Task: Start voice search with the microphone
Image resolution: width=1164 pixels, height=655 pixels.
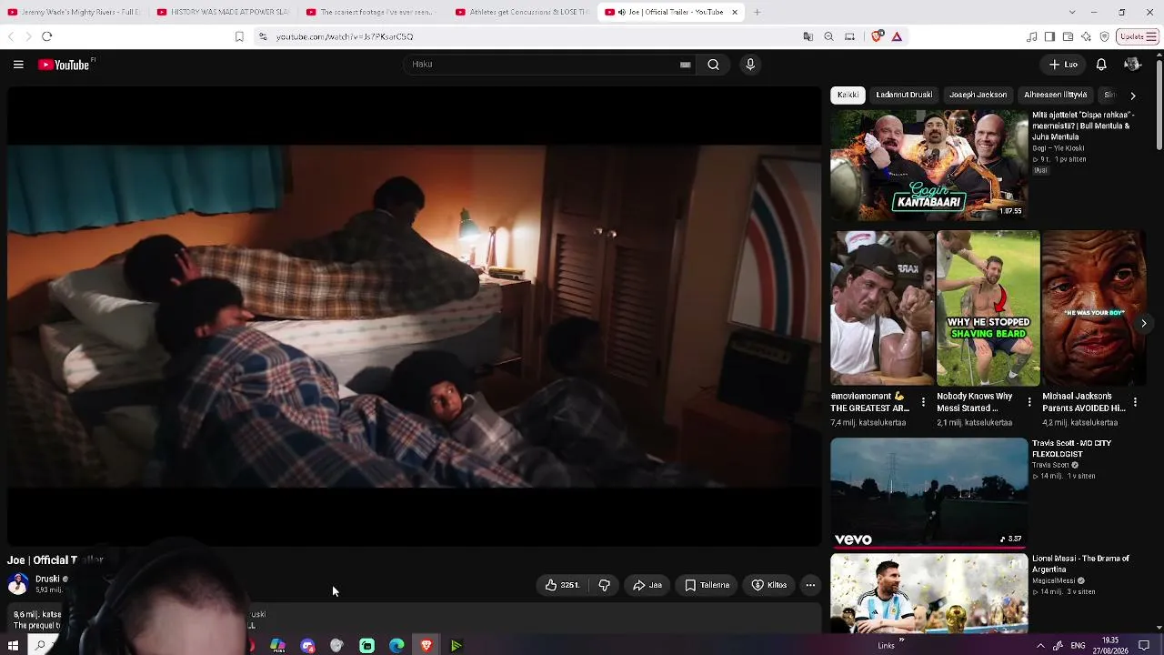Action: [x=750, y=65]
